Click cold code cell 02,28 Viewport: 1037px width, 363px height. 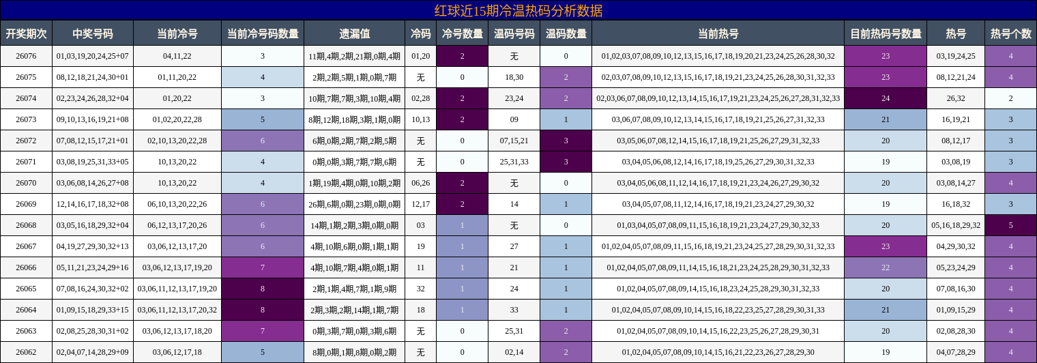tap(421, 98)
